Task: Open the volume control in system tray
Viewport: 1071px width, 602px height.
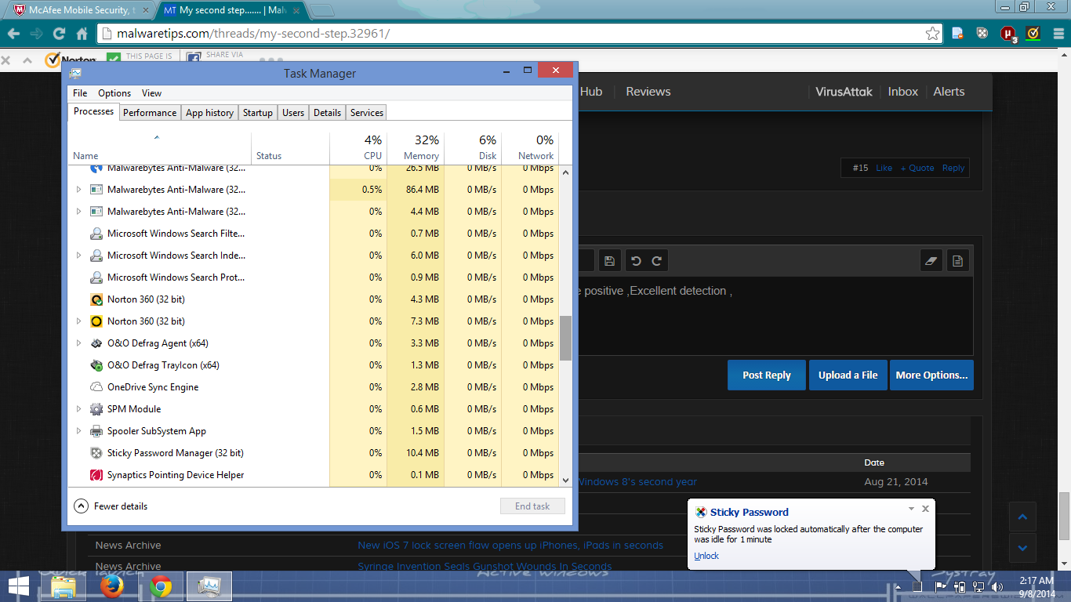Action: (x=998, y=586)
